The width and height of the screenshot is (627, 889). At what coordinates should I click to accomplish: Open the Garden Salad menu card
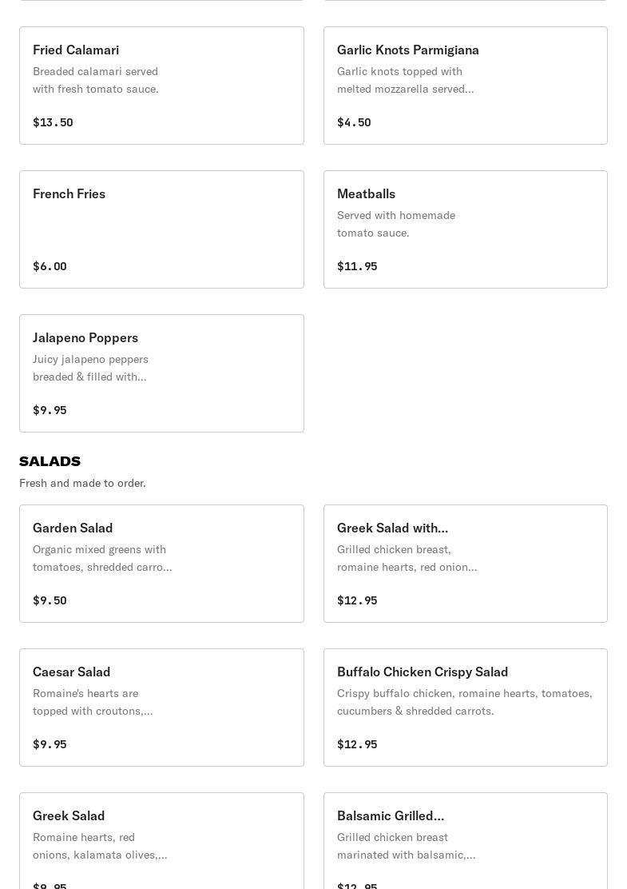tap(161, 564)
